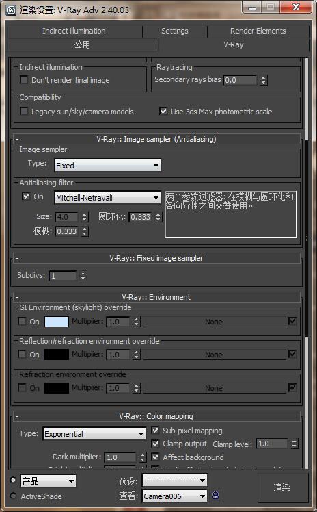Screen dimensions: 317x512
Task: Click the Dark multiplier spinner arrows
Action: (x=143, y=457)
